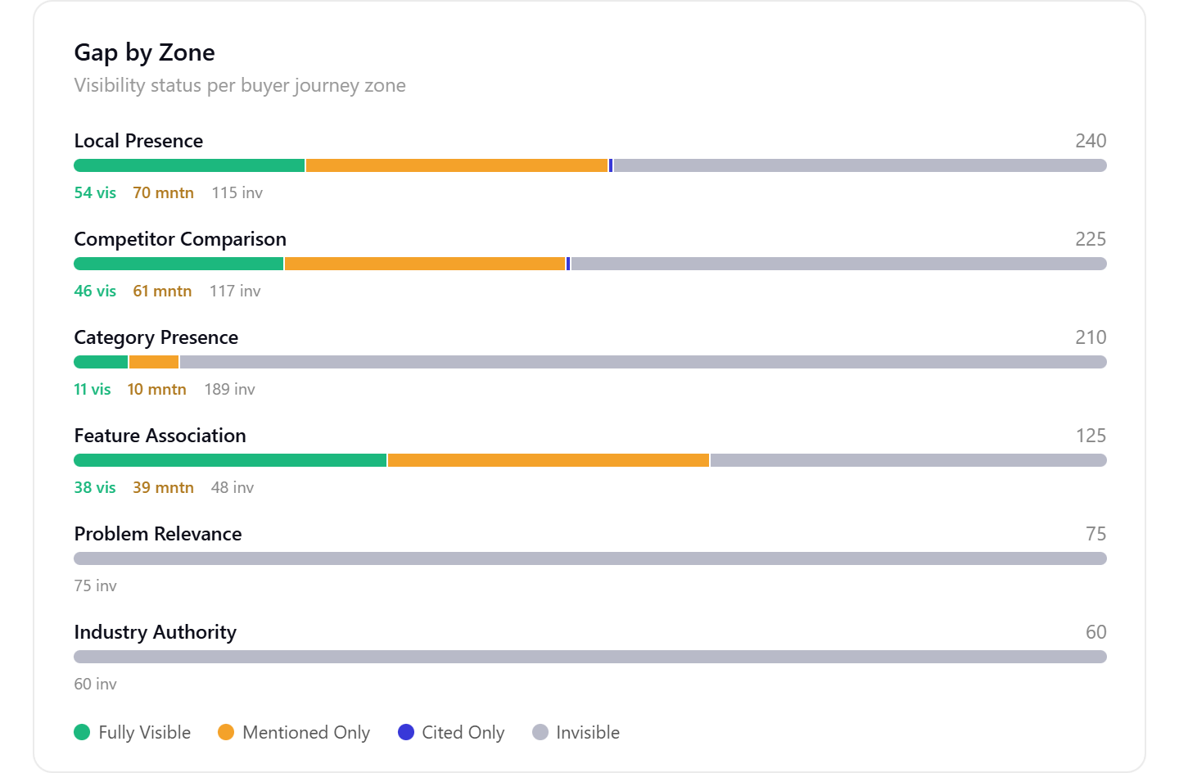Click the Feature Association zone label
The height and width of the screenshot is (773, 1179).
pyautogui.click(x=160, y=436)
